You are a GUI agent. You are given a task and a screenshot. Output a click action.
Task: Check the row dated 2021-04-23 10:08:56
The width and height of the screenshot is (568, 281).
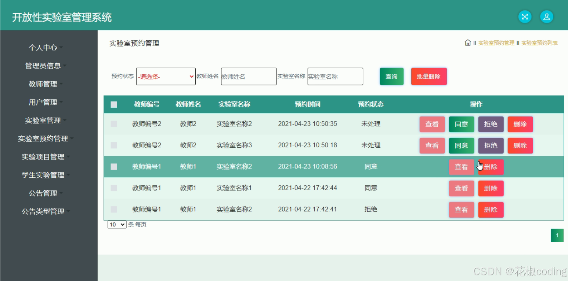[x=114, y=167]
